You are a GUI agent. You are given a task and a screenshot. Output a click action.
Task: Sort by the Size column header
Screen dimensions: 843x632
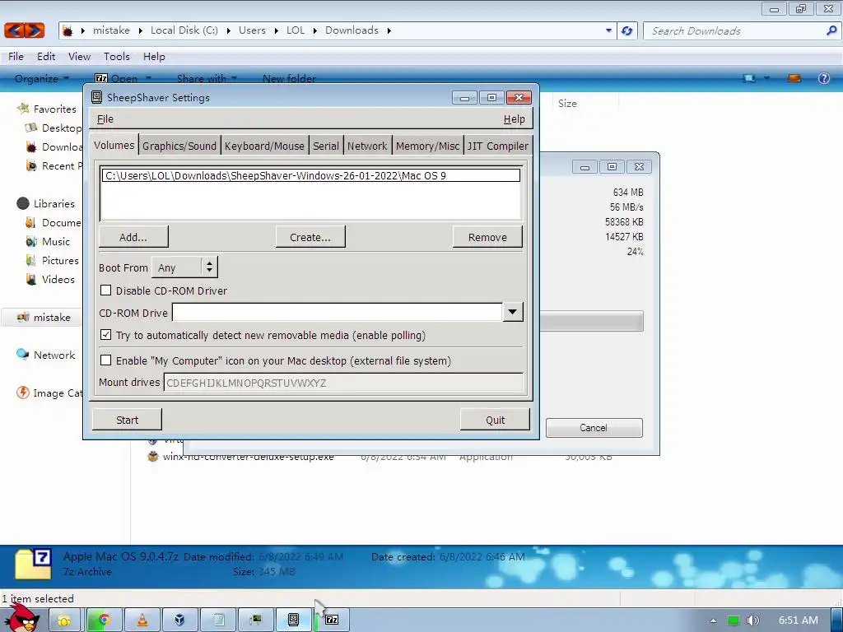click(567, 103)
